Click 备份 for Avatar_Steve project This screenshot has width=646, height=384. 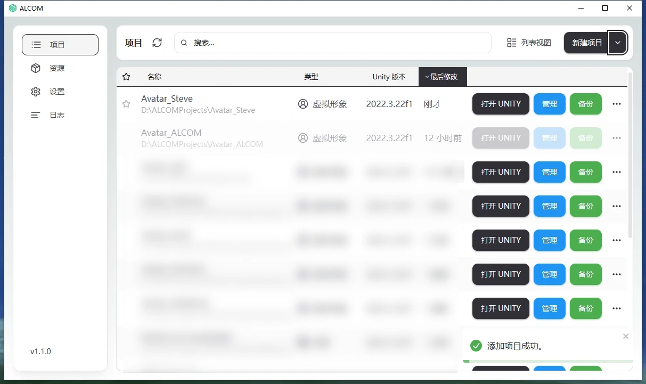tap(585, 104)
